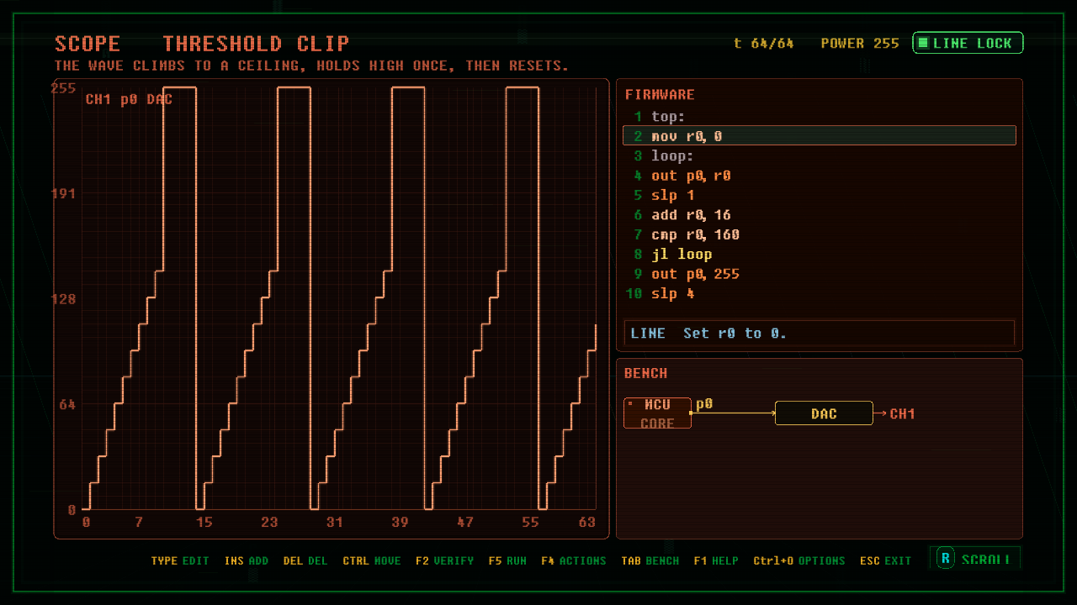This screenshot has width=1077, height=605.
Task: Click INS ADD command
Action: point(247,560)
